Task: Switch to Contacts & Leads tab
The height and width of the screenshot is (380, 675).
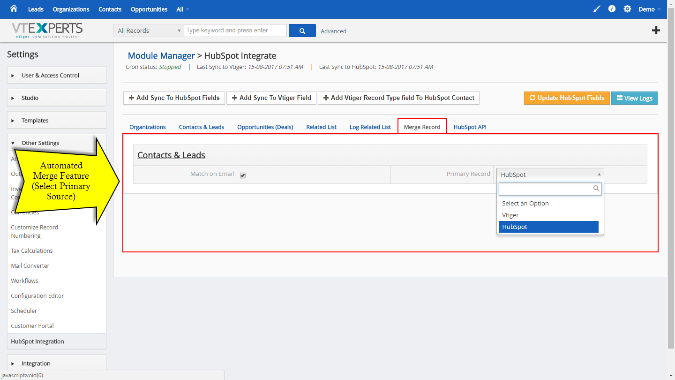Action: pos(202,127)
